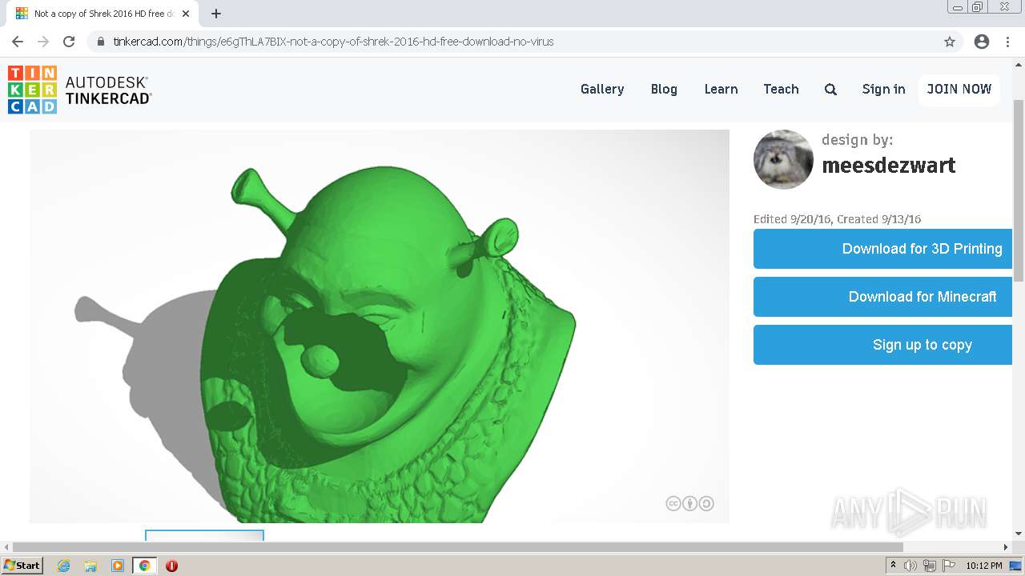
Task: Click the Shrek 3D model preview
Action: [x=380, y=326]
